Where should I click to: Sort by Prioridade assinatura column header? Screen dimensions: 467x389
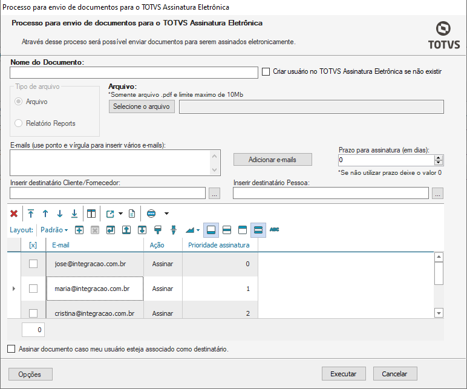220,245
